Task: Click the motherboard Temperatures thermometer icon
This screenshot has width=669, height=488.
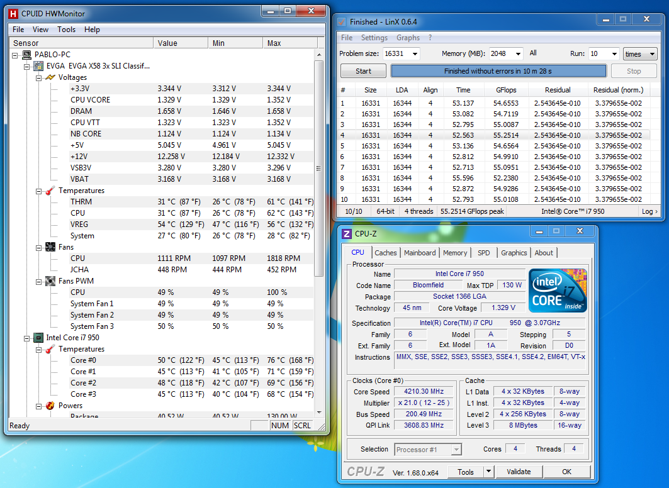Action: coord(50,191)
